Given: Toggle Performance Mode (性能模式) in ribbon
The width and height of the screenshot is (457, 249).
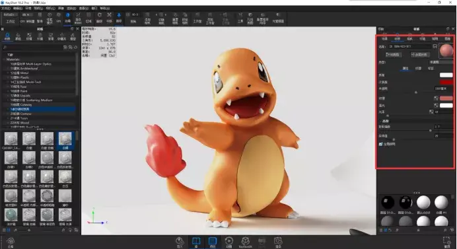Looking at the screenshot, I should click(x=50, y=18).
